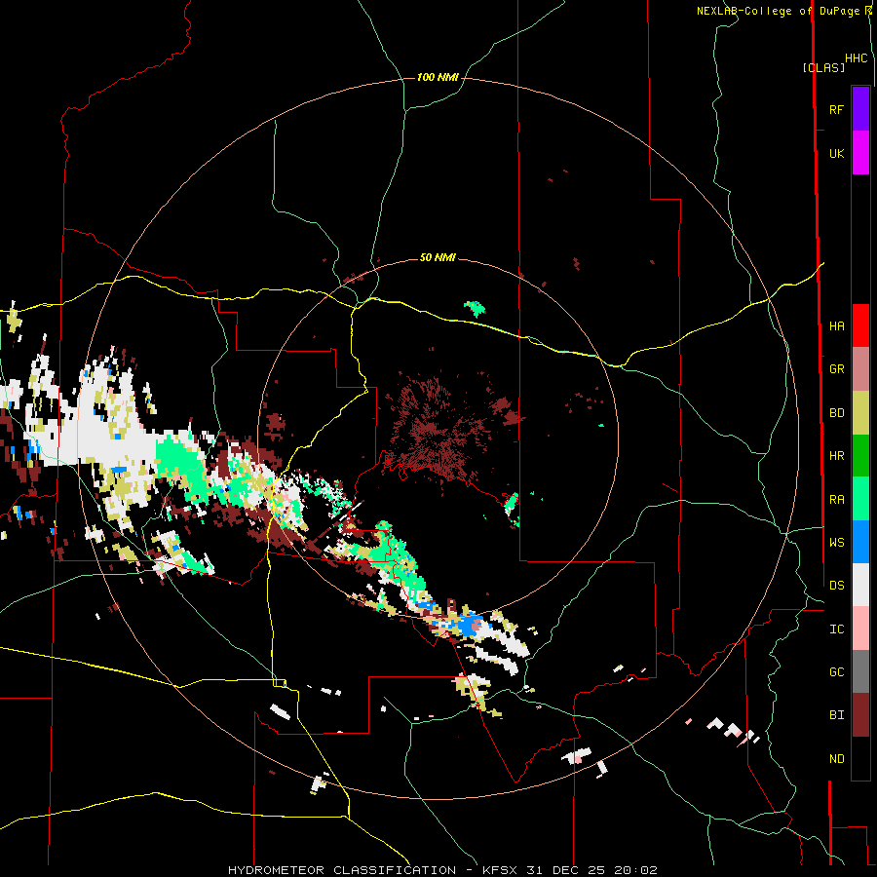Click the WS blue legend swatch

(860, 542)
